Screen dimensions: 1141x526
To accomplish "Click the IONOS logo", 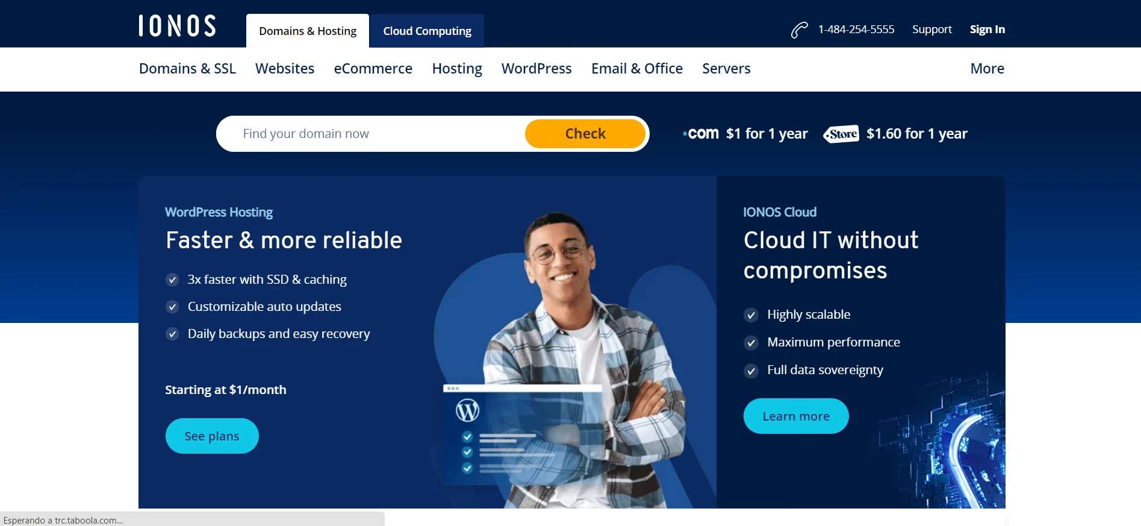I will (177, 26).
